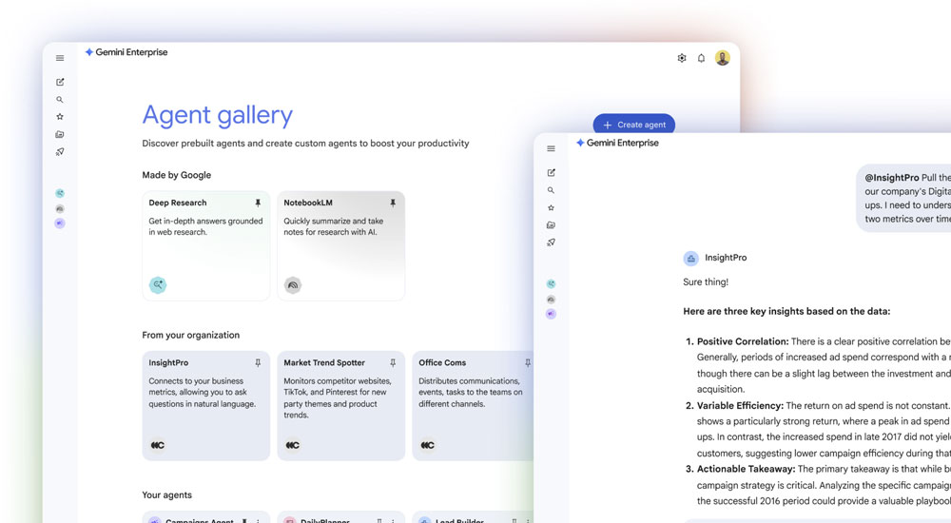
Task: Open user profile avatar in Agent gallery header
Action: 723,58
